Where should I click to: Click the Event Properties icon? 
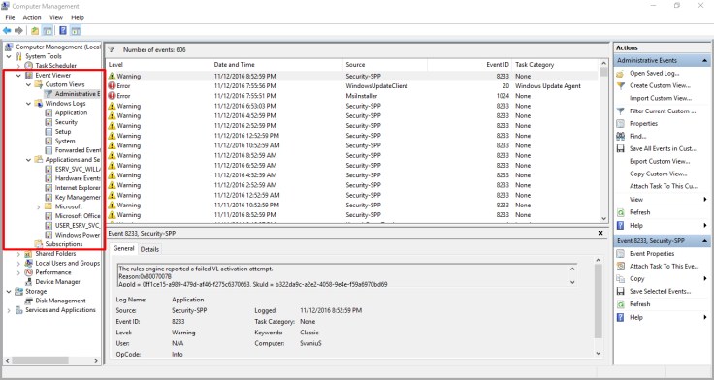620,253
